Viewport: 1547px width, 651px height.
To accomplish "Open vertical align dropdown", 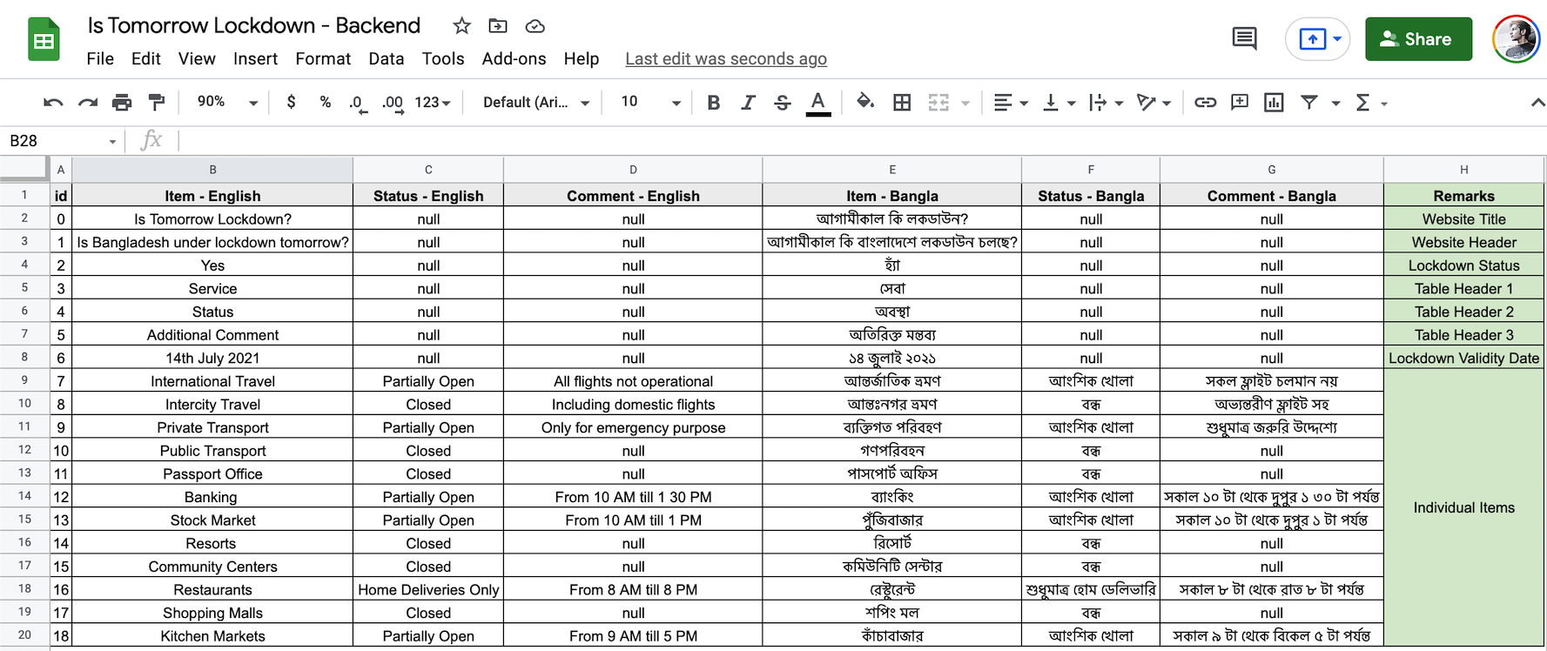I will (x=1059, y=103).
